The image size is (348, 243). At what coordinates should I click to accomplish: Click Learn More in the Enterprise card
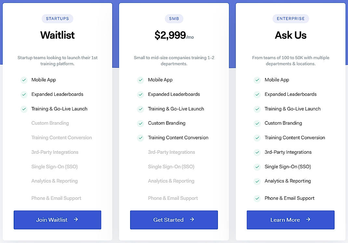[290, 220]
